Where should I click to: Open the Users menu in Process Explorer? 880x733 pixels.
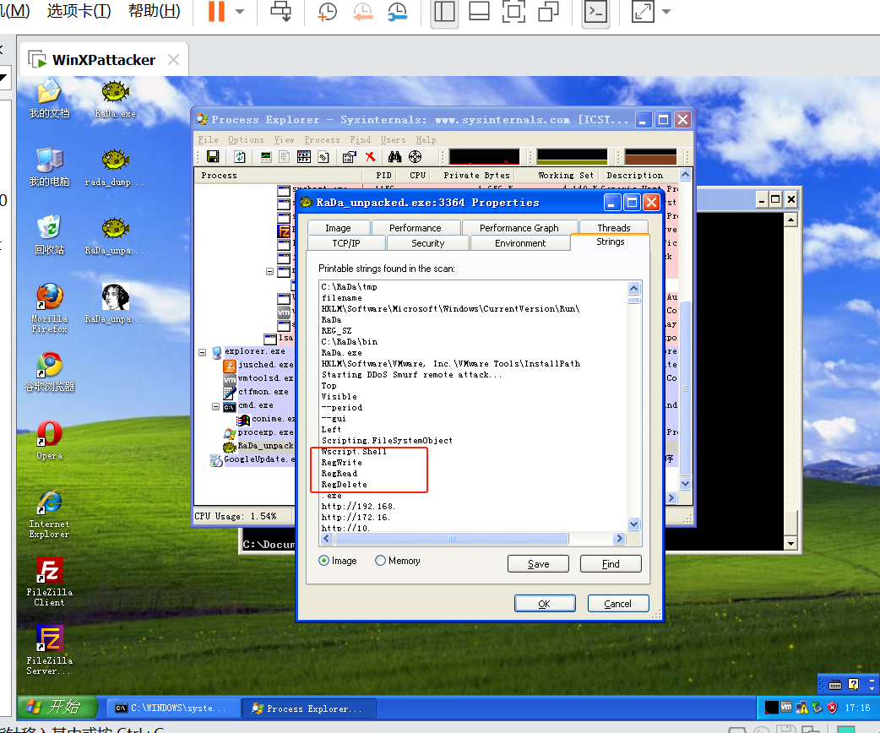[x=393, y=139]
